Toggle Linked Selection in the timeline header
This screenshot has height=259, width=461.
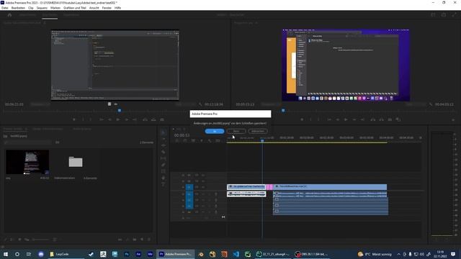(193, 141)
